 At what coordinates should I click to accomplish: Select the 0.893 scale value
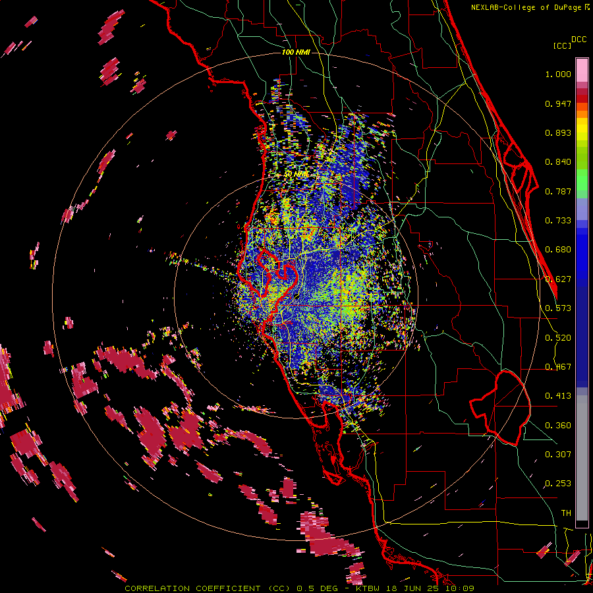click(x=558, y=132)
